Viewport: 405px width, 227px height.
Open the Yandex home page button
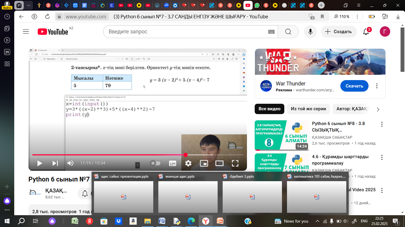tap(34, 17)
